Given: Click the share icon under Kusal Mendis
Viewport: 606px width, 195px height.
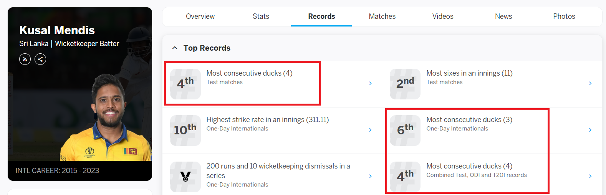Looking at the screenshot, I should click(x=40, y=59).
